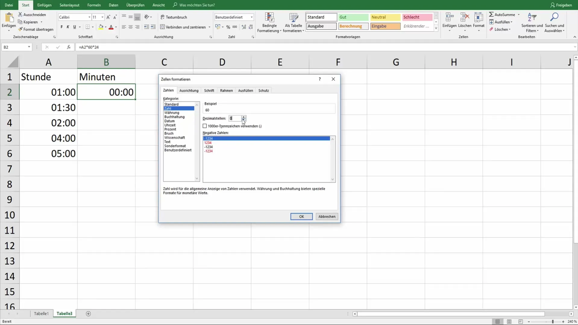The image size is (578, 325).
Task: Apply the Schlecht cell style
Action: point(417,17)
